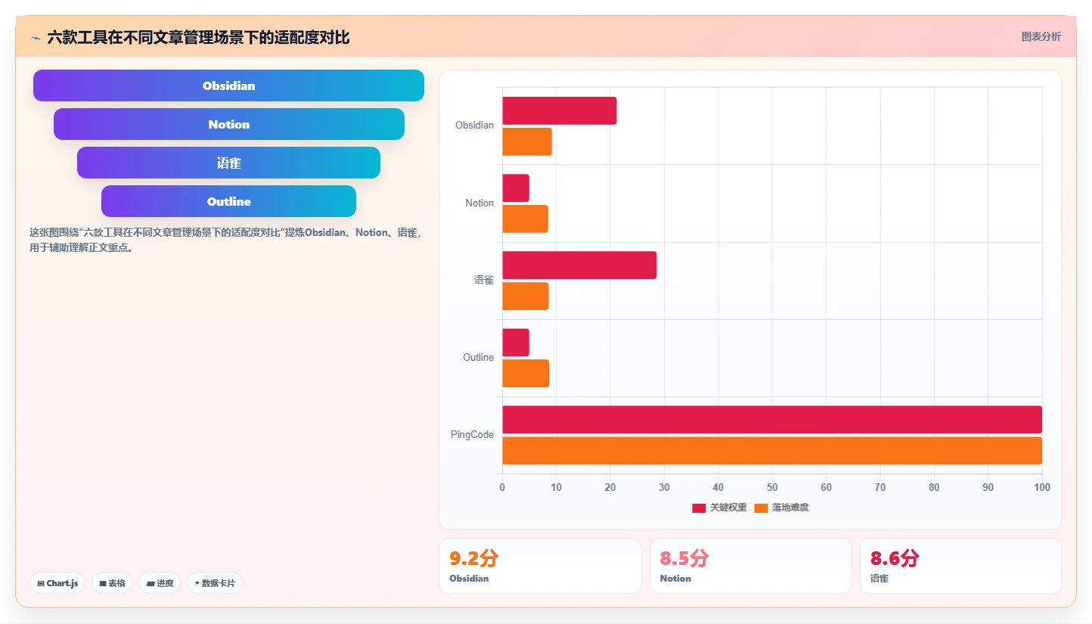
Task: Click Outline's orange 落地难度 bar
Action: (x=526, y=373)
